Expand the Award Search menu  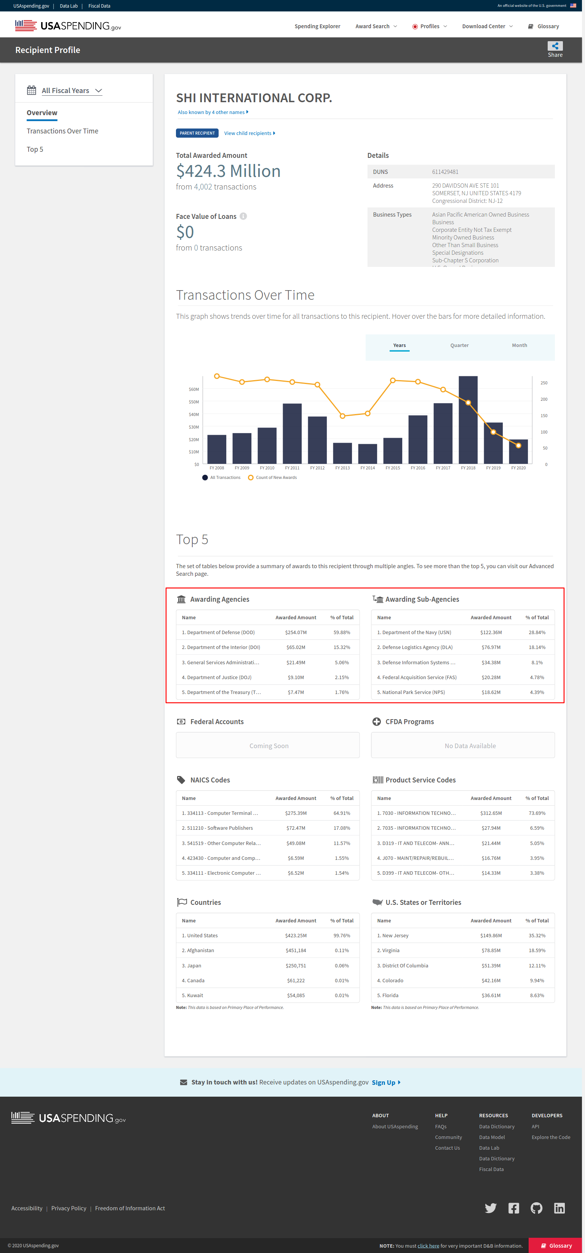376,26
